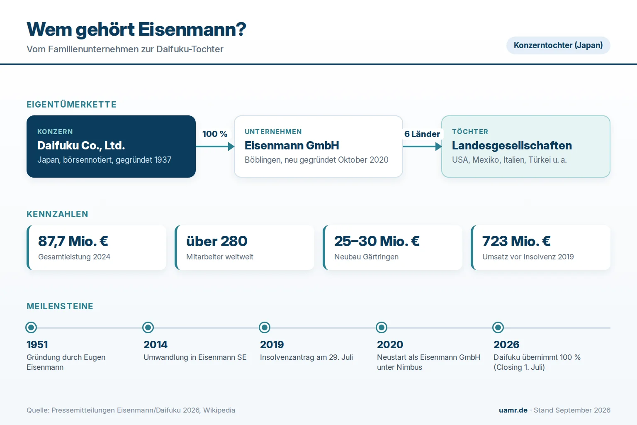Click the arrow between Daifuku and Eisenmann
Image resolution: width=637 pixels, height=425 pixels.
tap(215, 147)
